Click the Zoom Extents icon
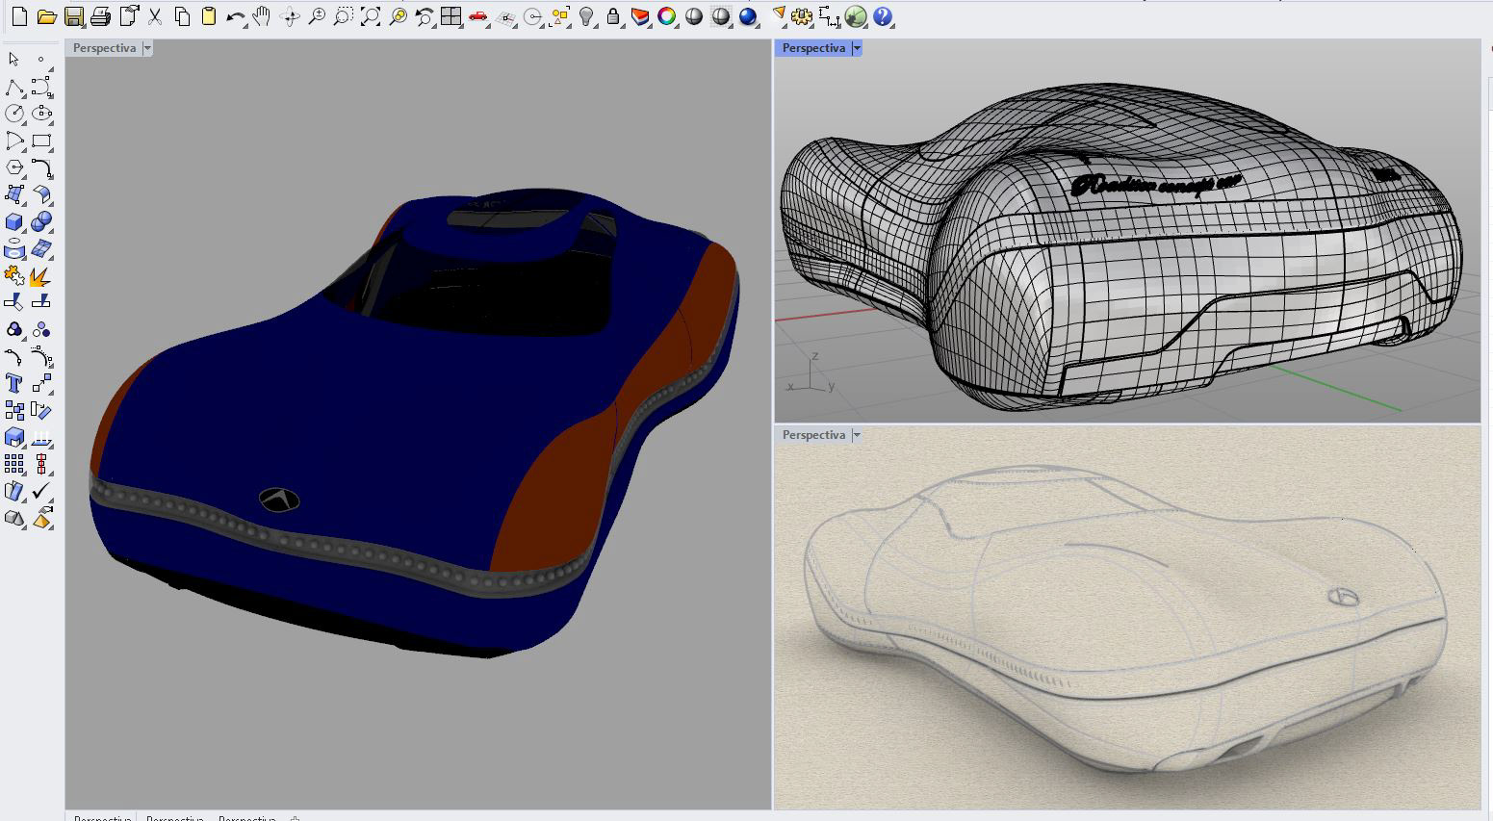This screenshot has height=821, width=1493. tap(371, 16)
